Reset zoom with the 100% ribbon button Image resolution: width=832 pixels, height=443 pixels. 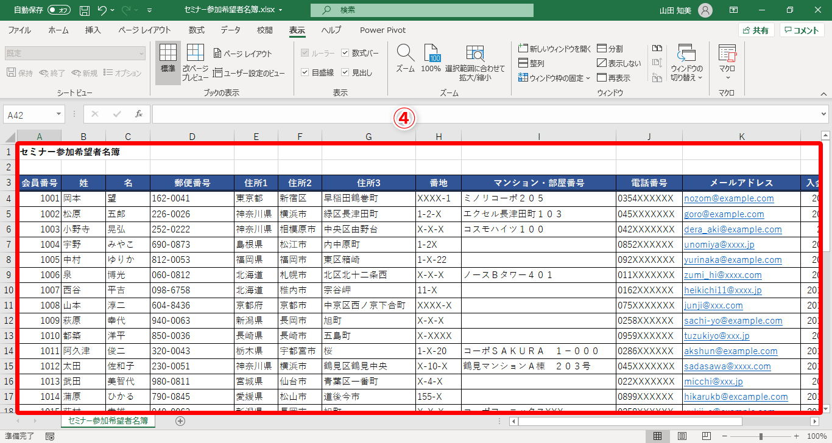[x=431, y=58]
